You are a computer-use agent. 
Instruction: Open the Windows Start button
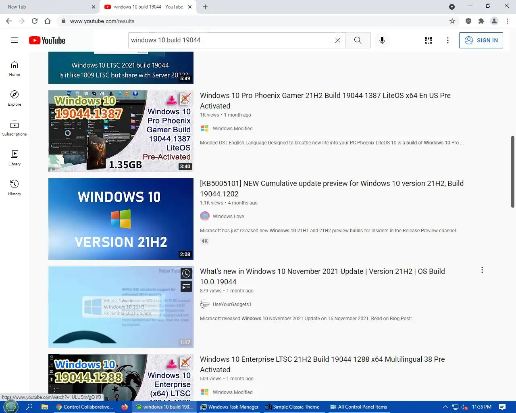click(x=11, y=407)
